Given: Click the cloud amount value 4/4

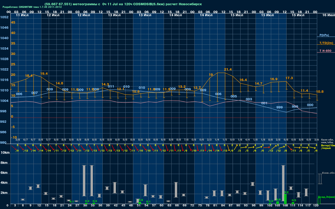Looking at the screenshot, I should coord(247,140).
